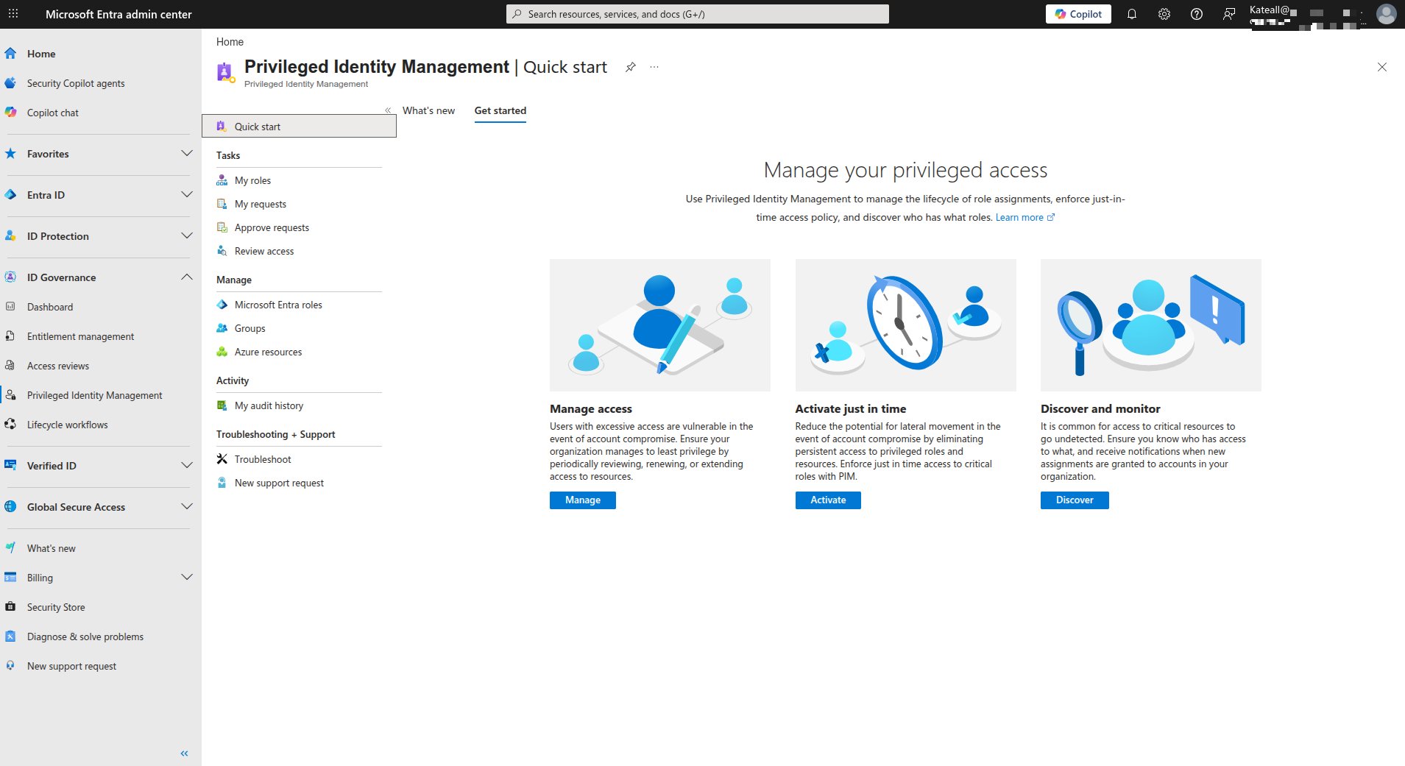
Task: Open the account avatar menu
Action: click(x=1387, y=14)
